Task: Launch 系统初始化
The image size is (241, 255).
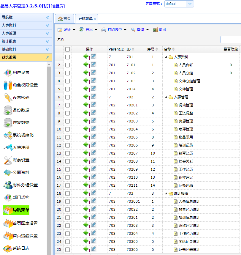Action: point(19,135)
